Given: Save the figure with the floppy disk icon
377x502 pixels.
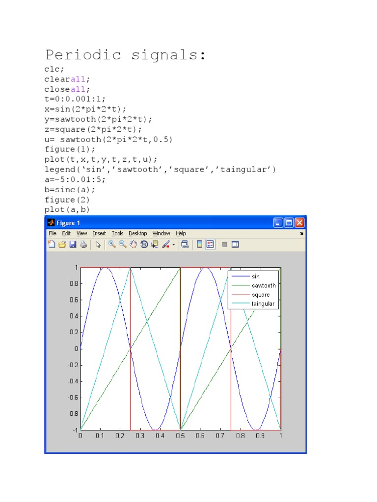Looking at the screenshot, I should pos(73,245).
